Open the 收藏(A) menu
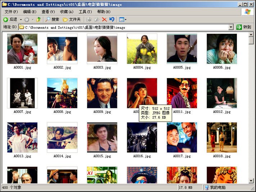This screenshot has width=256, height=192. coord(67,12)
